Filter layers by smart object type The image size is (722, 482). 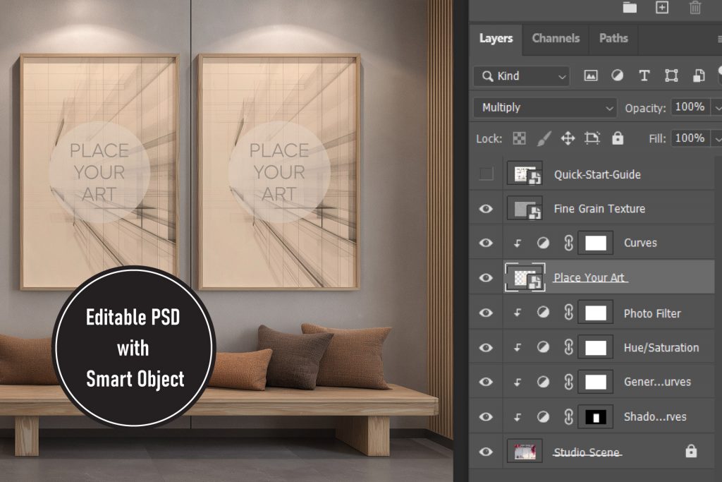click(699, 76)
